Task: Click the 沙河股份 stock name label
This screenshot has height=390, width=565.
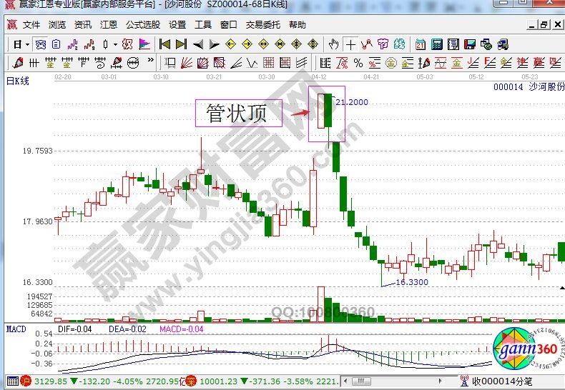Action: point(545,87)
